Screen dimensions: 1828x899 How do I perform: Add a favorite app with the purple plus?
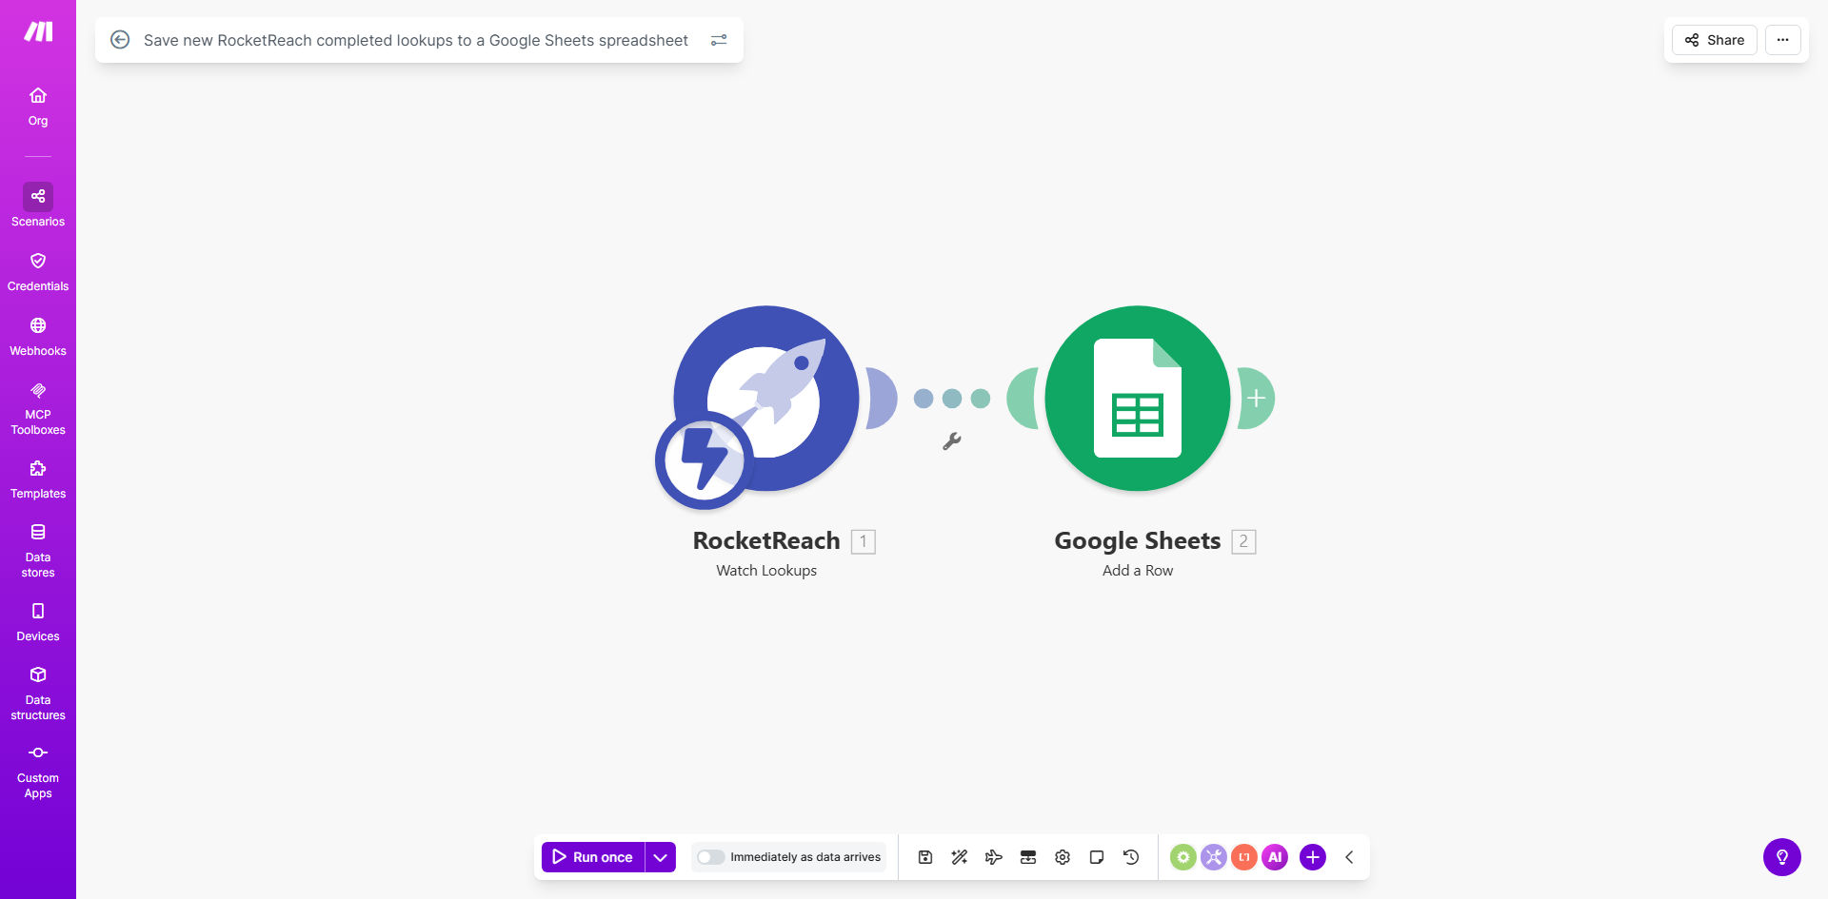tap(1313, 857)
